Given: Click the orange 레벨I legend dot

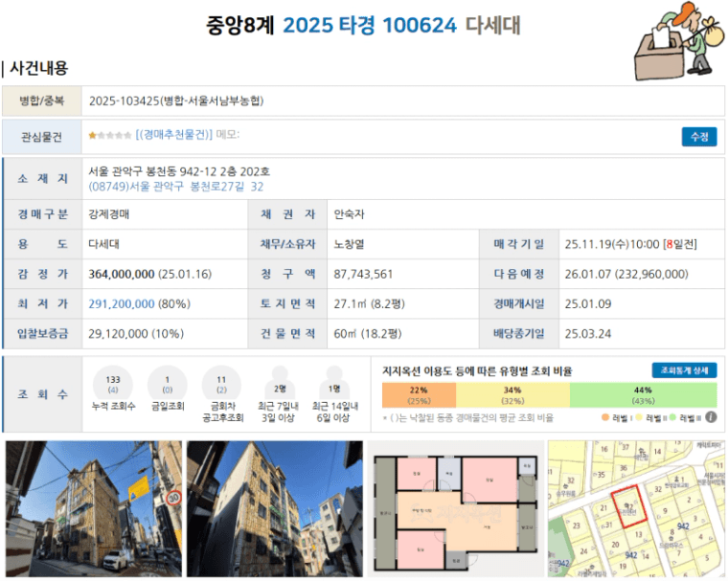Looking at the screenshot, I should click(605, 417).
